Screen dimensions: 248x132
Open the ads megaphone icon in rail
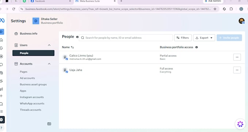1,89
